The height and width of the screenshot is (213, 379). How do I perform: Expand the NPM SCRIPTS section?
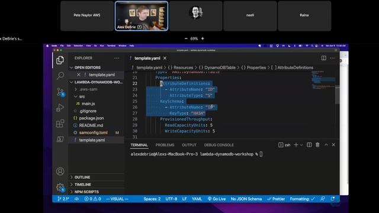click(x=86, y=192)
